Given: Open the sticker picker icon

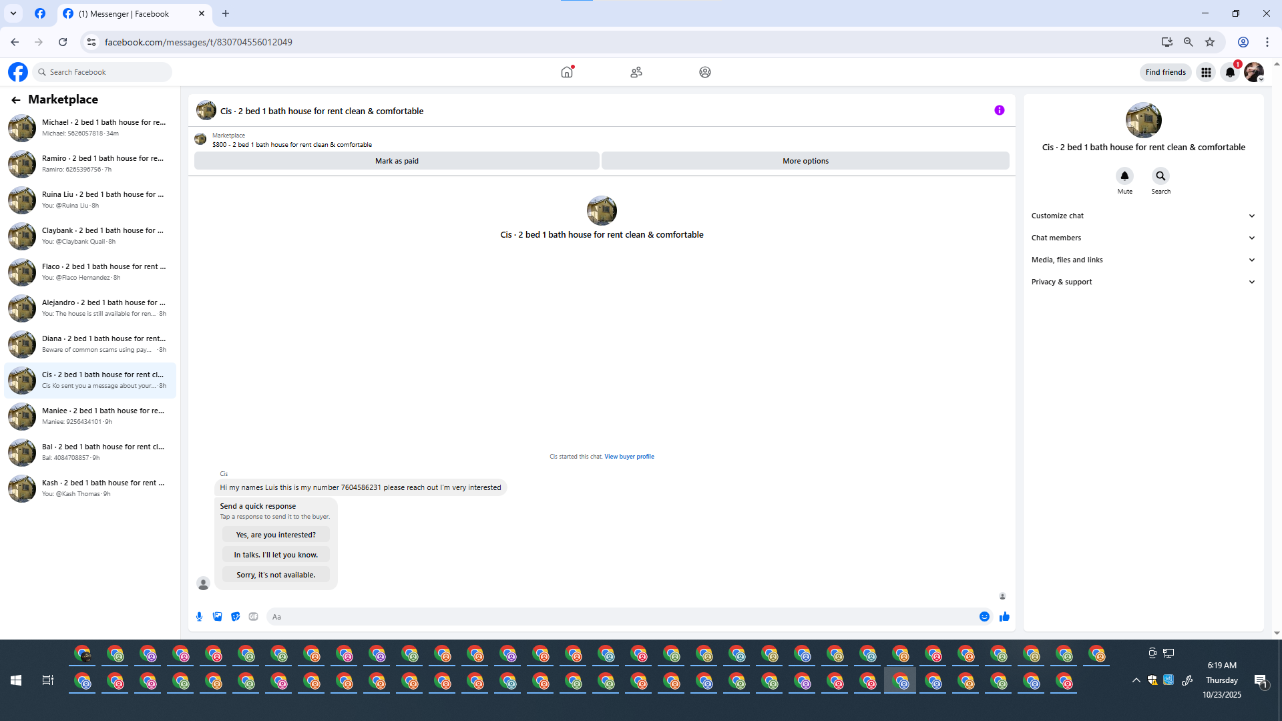Looking at the screenshot, I should click(235, 617).
